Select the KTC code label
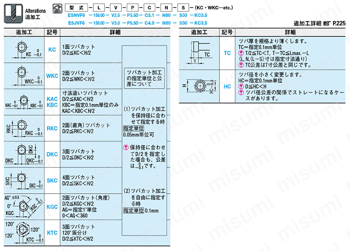350x251 pixels. pos(52,233)
